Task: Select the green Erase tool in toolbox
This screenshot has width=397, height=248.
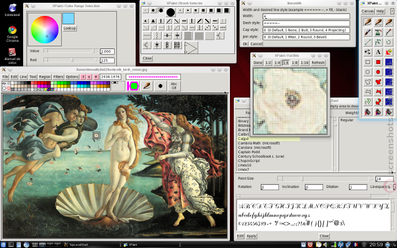Action: (x=378, y=32)
